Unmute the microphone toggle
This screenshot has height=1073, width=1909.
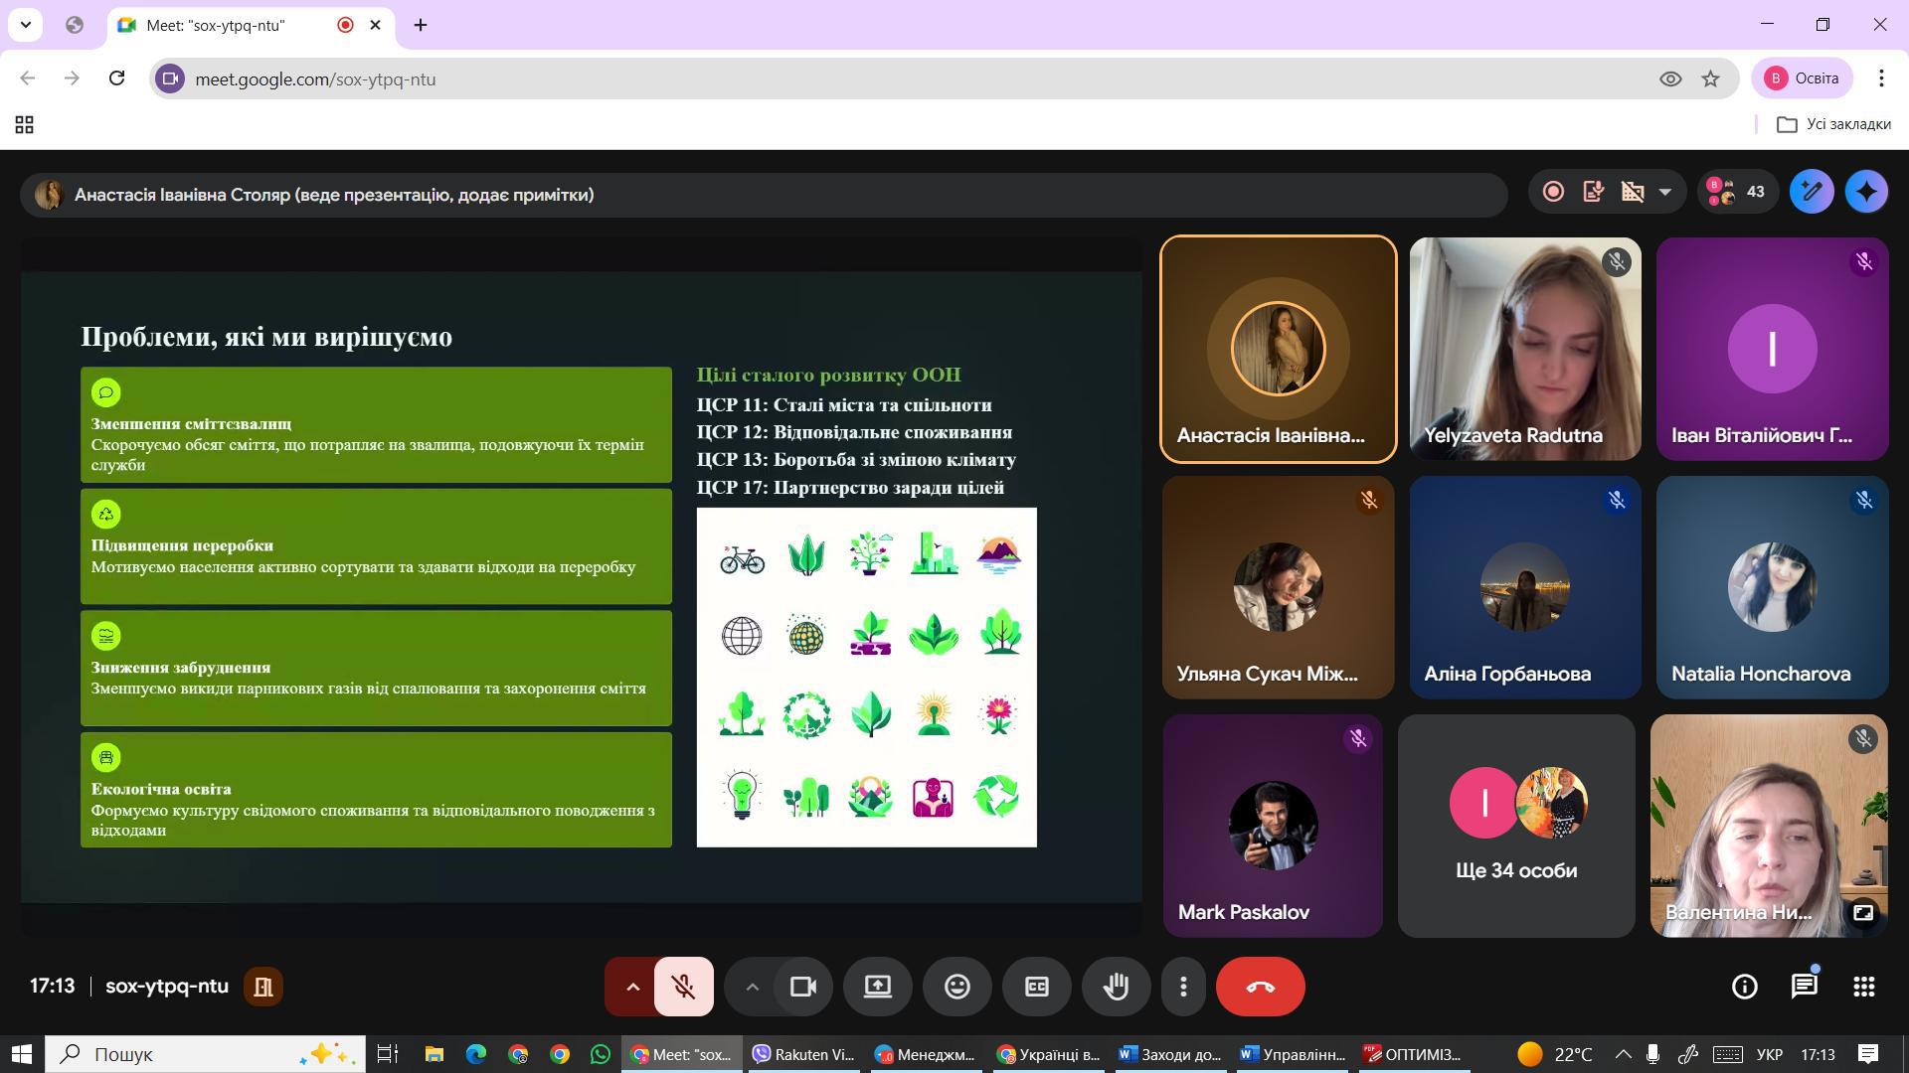coord(683,987)
